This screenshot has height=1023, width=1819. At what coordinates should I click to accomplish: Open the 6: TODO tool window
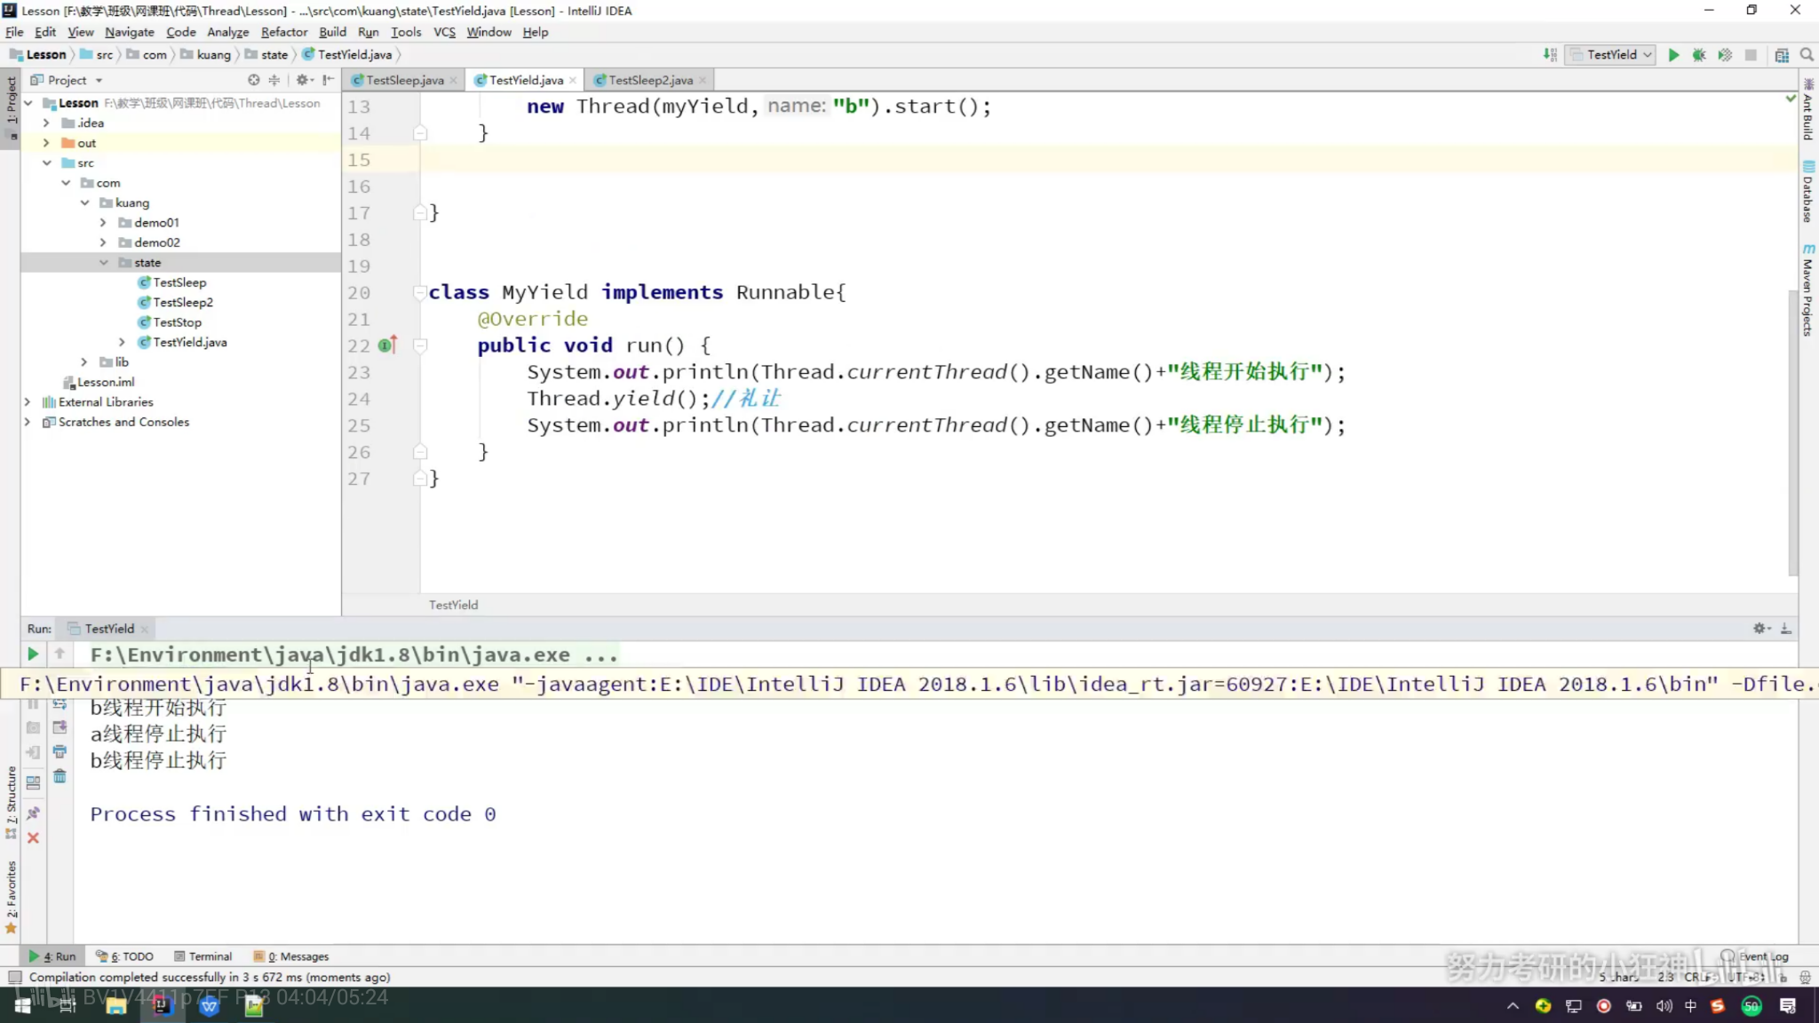point(125,956)
